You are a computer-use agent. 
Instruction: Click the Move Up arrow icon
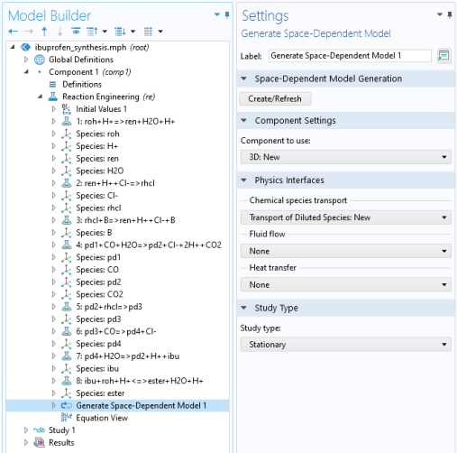pyautogui.click(x=44, y=32)
